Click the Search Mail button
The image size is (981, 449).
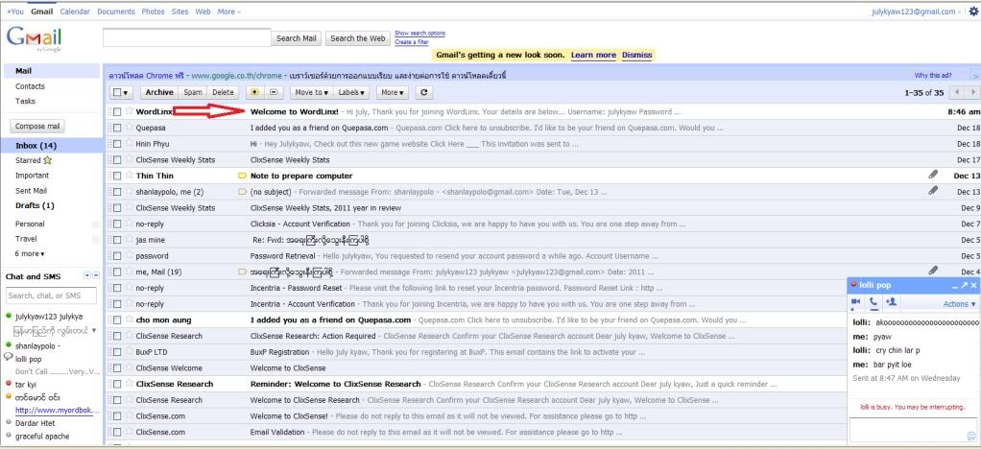(x=297, y=38)
